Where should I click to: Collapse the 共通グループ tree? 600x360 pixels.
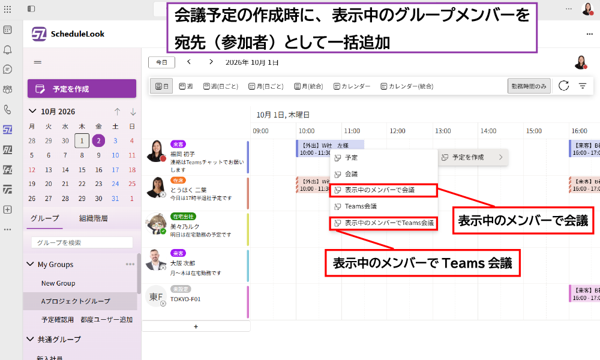tap(30, 339)
